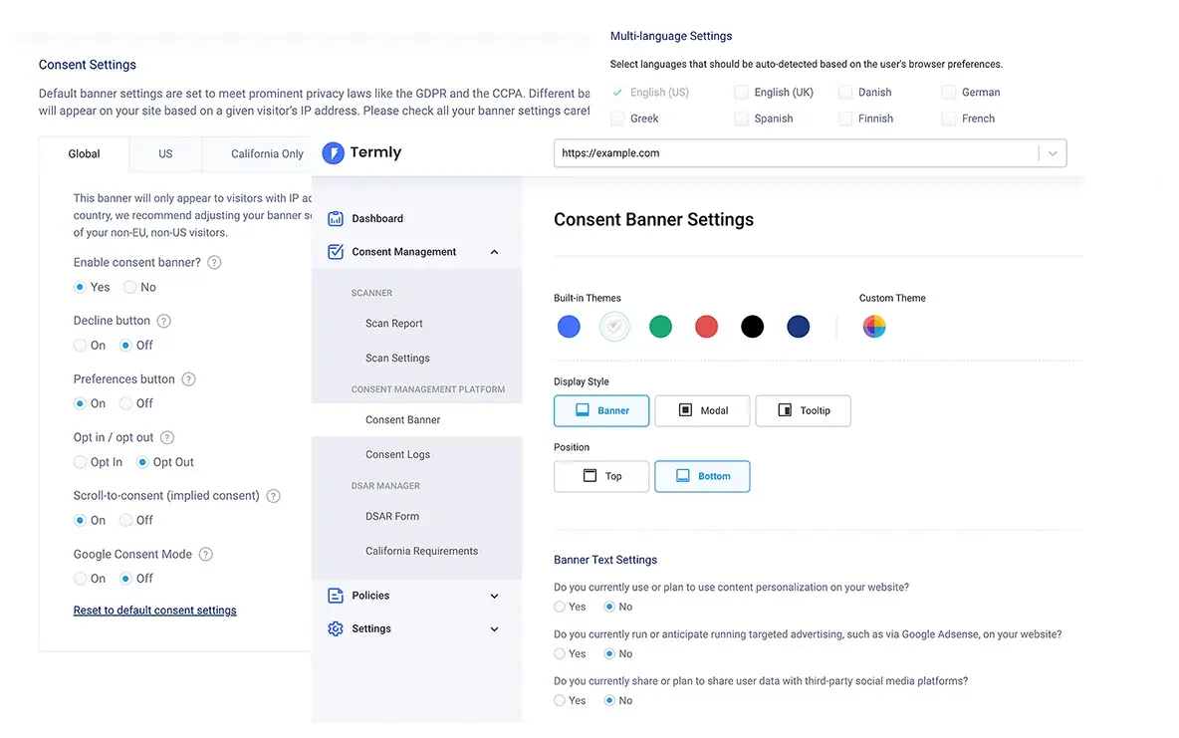Screen dimensions: 1179x738
Task: Choose the light blue built-in theme
Action: tap(570, 327)
